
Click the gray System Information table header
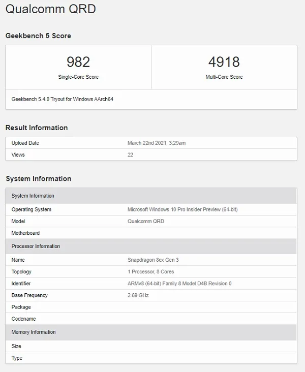(x=151, y=196)
